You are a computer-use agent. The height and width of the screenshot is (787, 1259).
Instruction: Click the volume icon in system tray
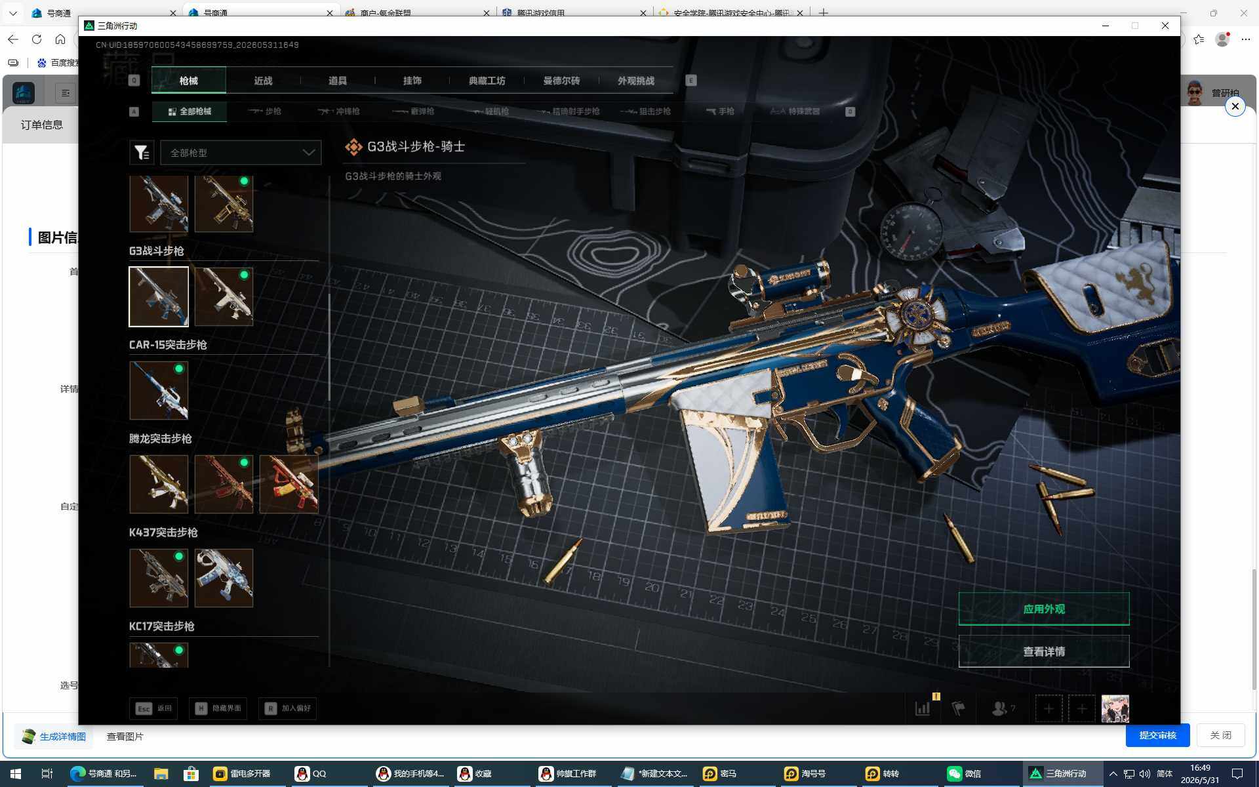point(1145,774)
